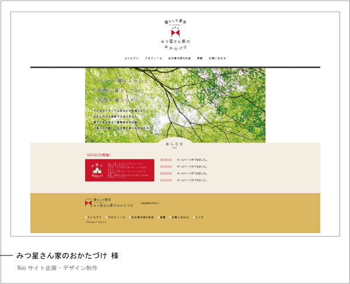Go to 実績 in the top navigation

click(x=199, y=58)
